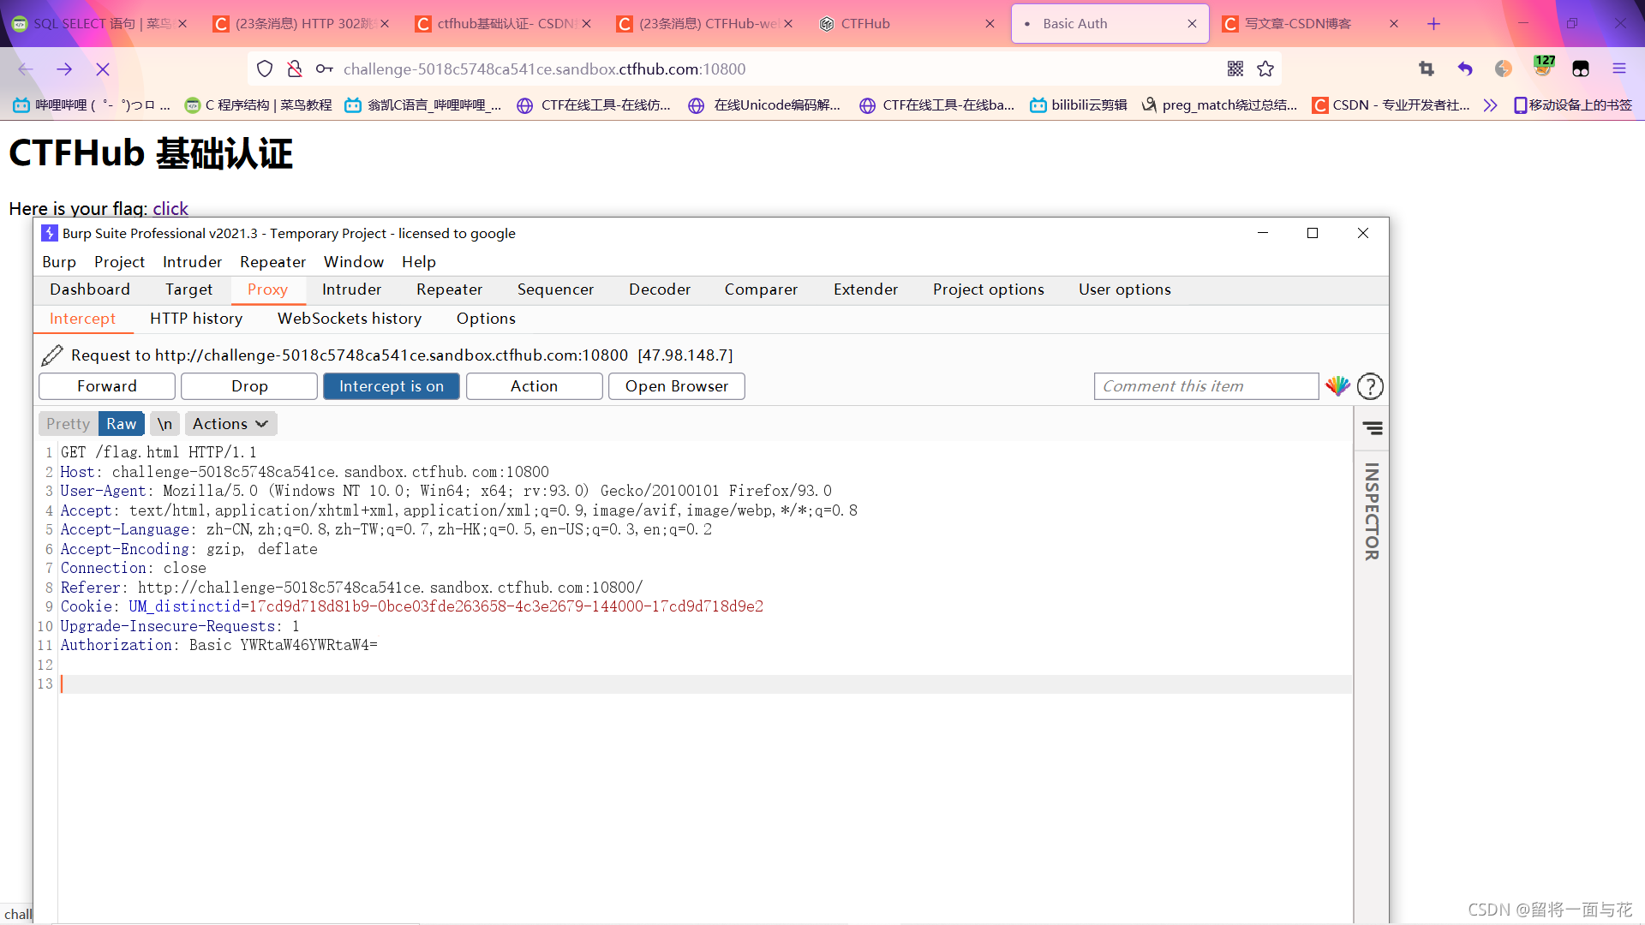Expand the bookmarks overflow chevron
Viewport: 1645px width, 925px height.
(x=1490, y=105)
